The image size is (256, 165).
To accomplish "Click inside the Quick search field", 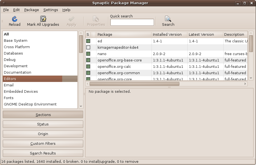I will (132, 22).
